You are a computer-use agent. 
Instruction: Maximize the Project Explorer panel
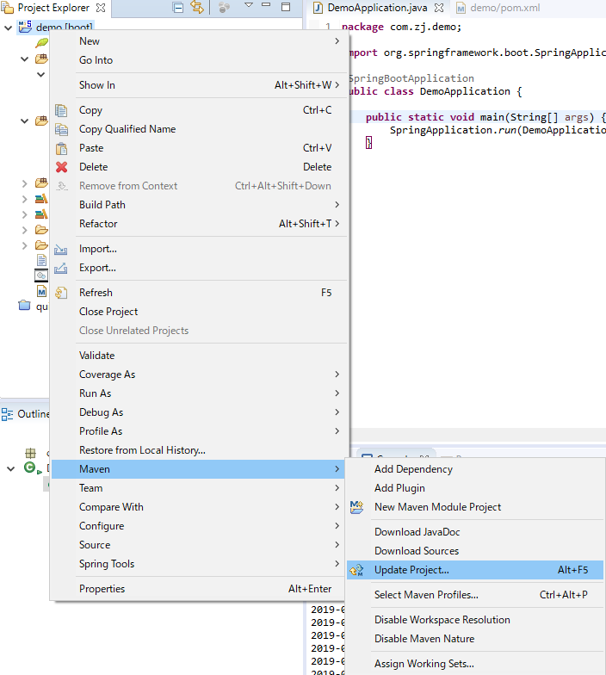point(286,7)
